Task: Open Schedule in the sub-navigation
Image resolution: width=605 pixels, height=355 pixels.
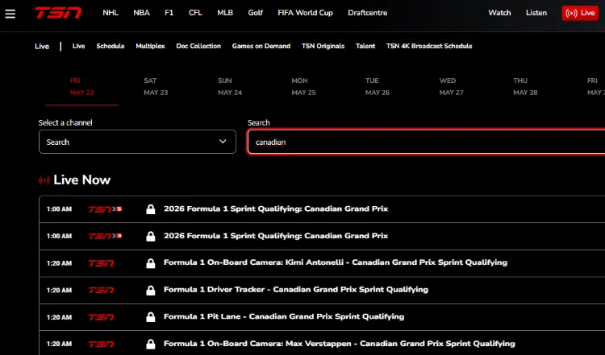Action: (x=111, y=46)
